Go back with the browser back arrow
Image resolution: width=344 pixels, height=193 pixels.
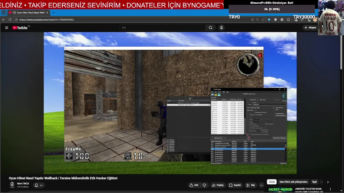pyautogui.click(x=3, y=20)
